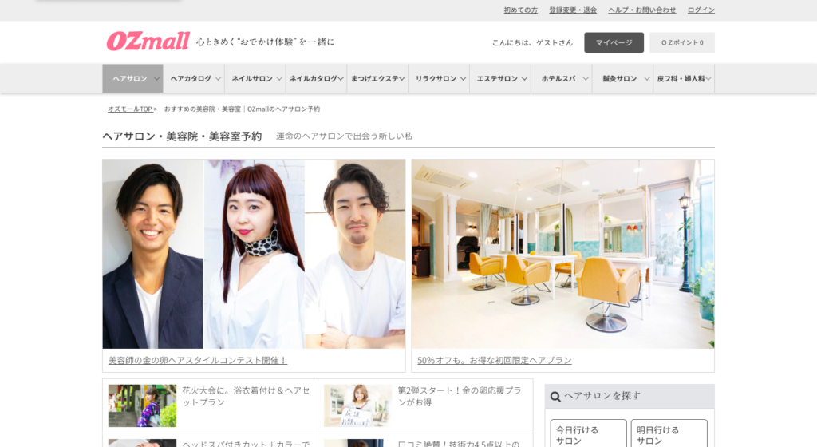Click the OZポイント0 button
Viewport: 817px width, 447px height.
pos(682,42)
